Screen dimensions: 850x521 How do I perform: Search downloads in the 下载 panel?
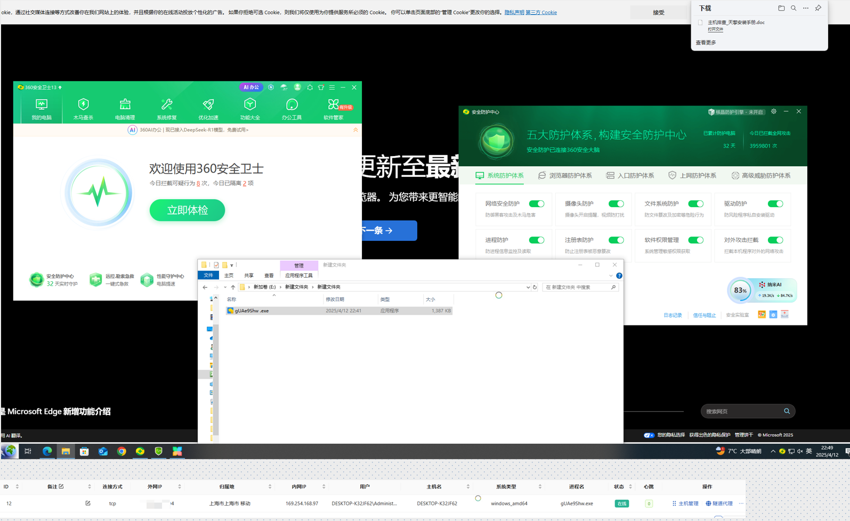coord(794,8)
